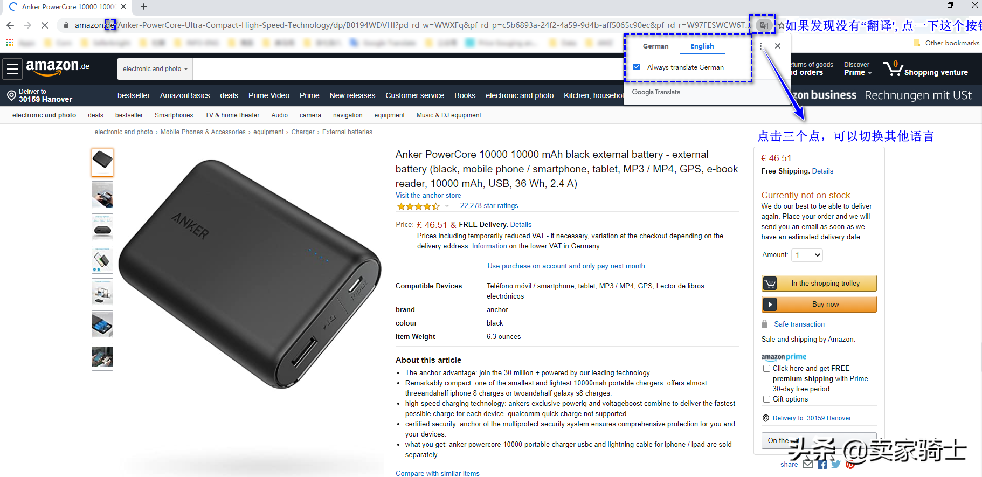
Task: Open Use purchase on account link
Action: (x=566, y=266)
